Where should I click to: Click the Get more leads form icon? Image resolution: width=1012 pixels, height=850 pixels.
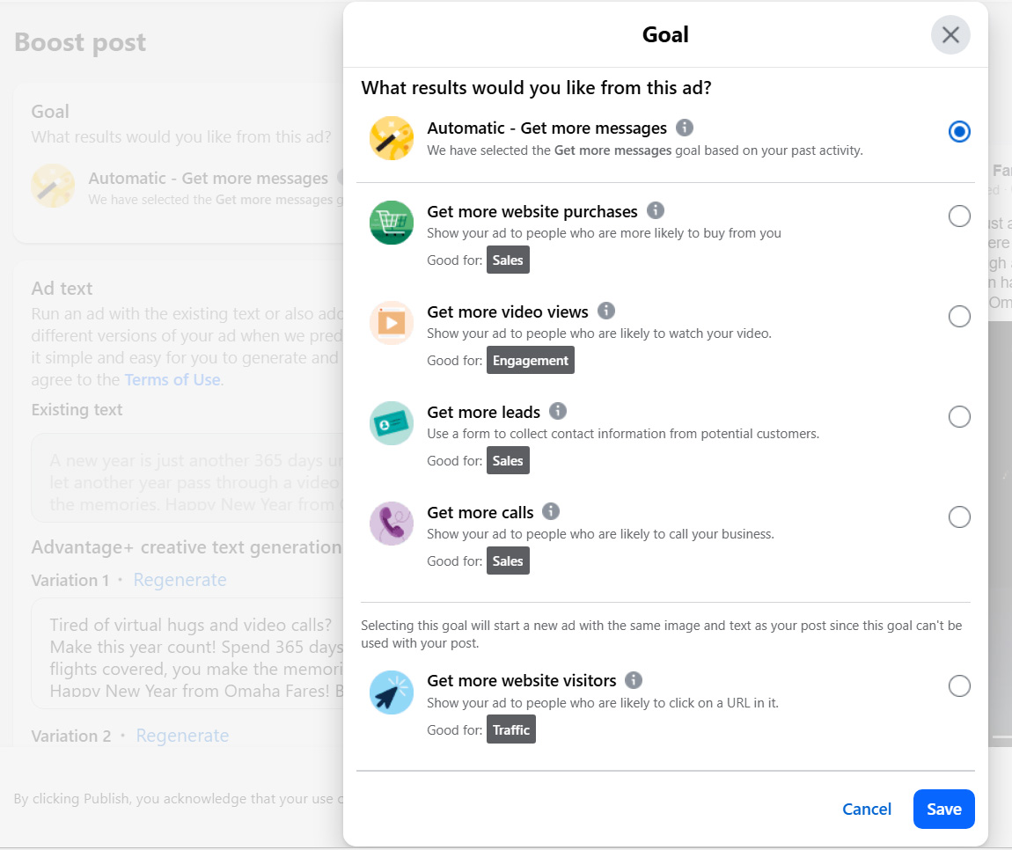pyautogui.click(x=391, y=423)
